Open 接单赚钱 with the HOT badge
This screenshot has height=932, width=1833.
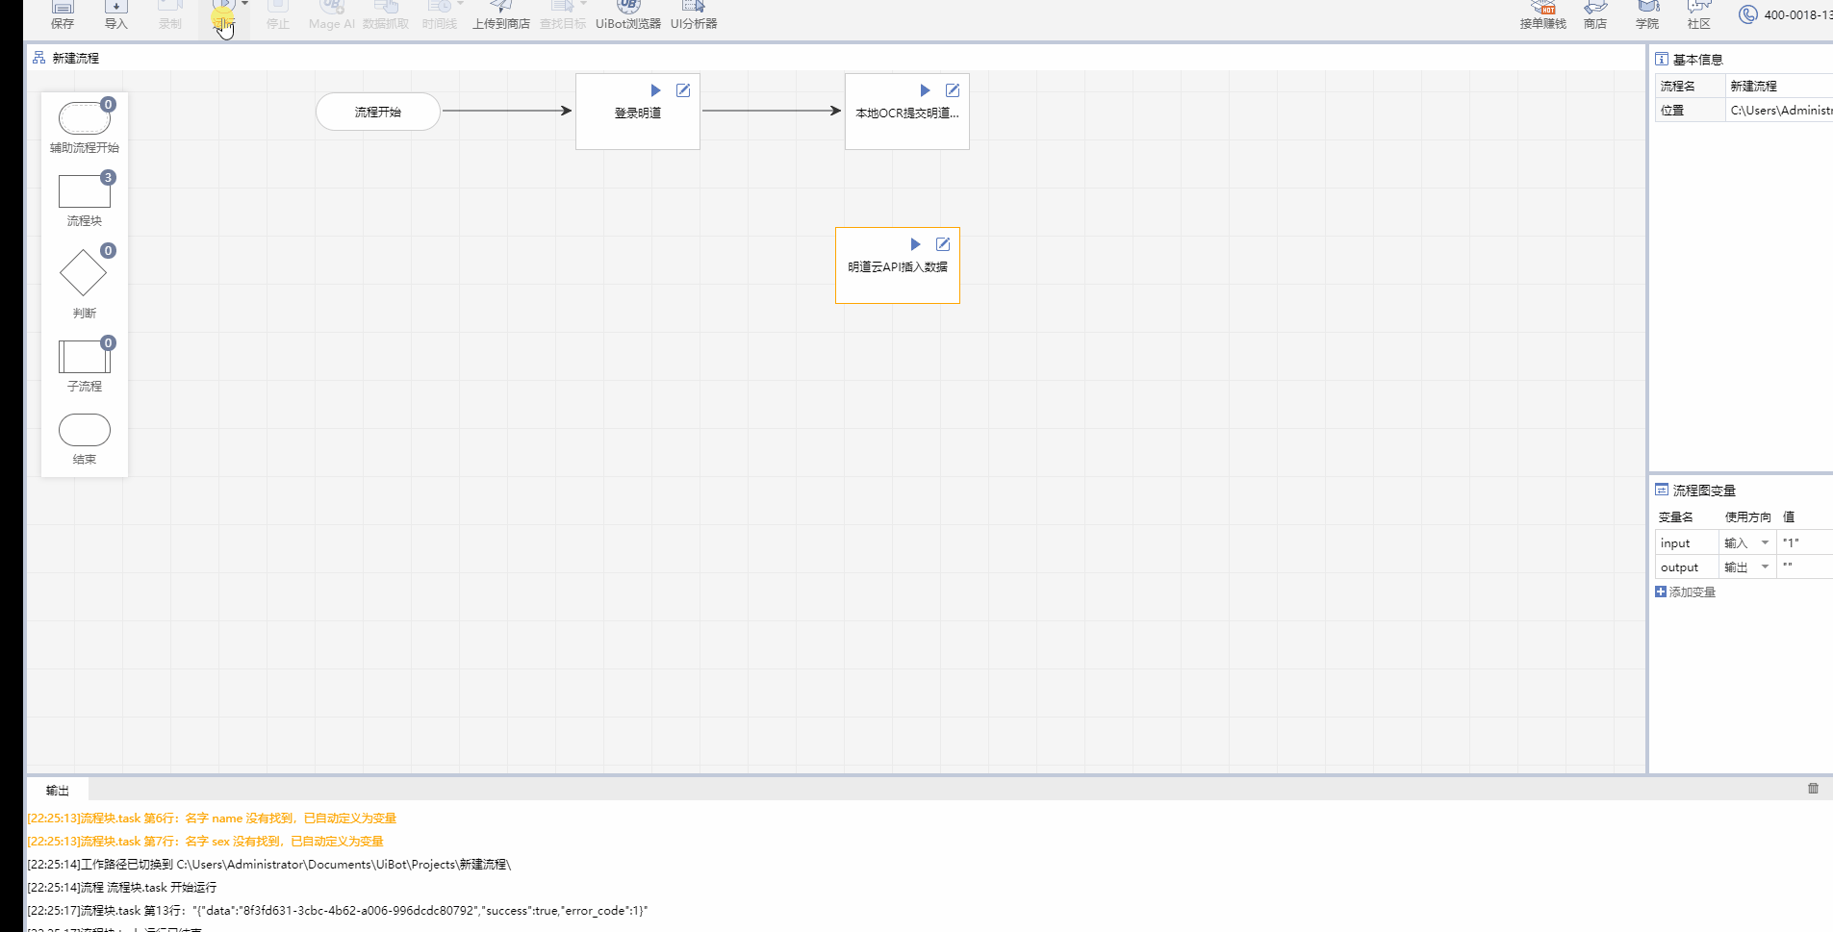pyautogui.click(x=1543, y=14)
